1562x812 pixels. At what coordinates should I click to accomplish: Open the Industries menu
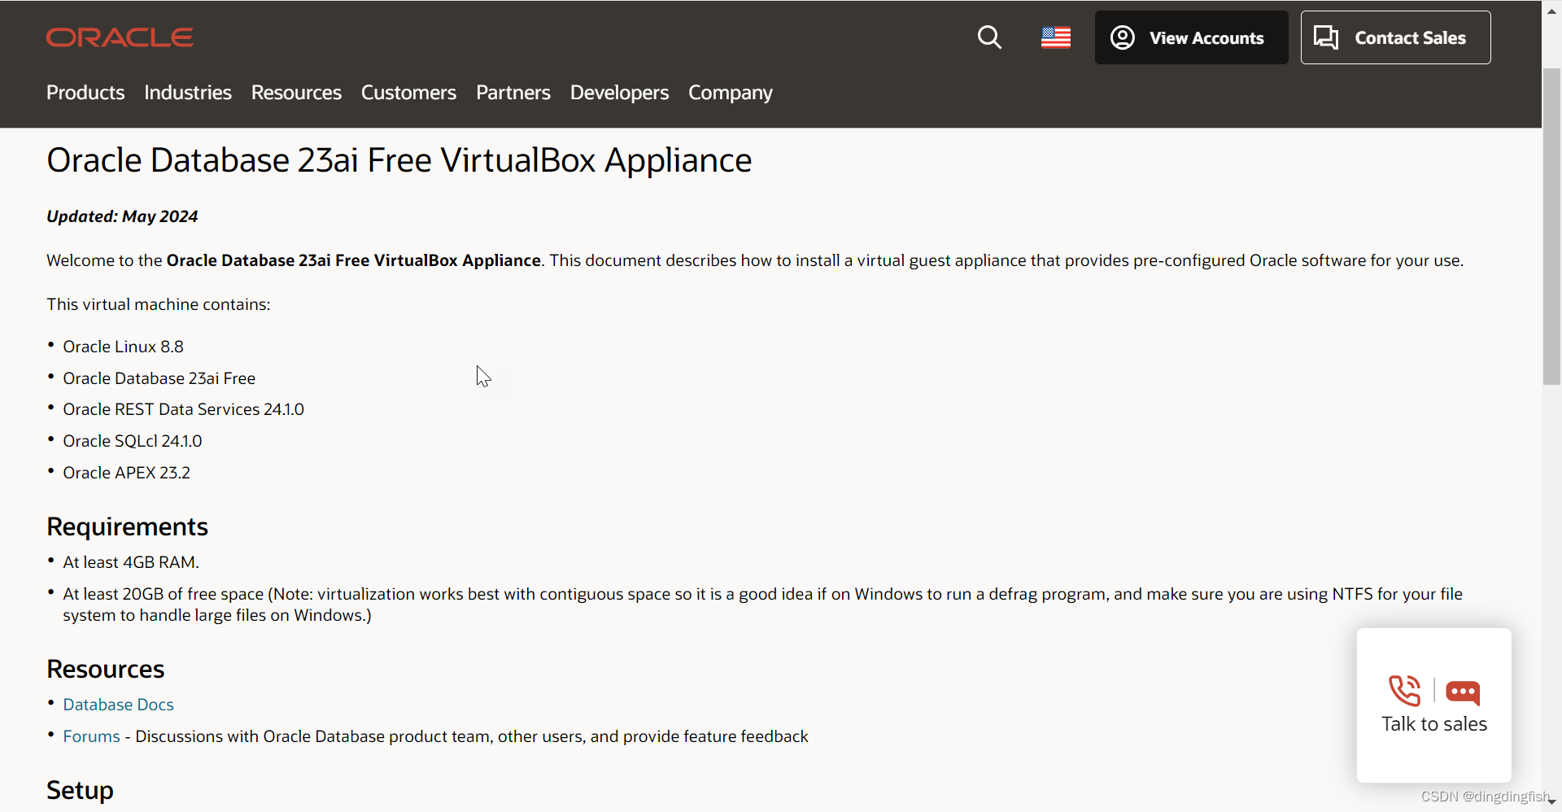[x=188, y=93]
